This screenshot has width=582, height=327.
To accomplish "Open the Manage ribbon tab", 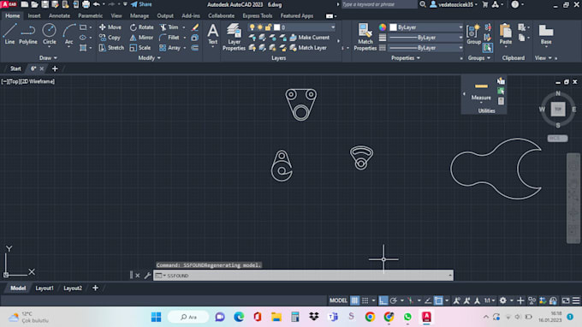I will (140, 15).
